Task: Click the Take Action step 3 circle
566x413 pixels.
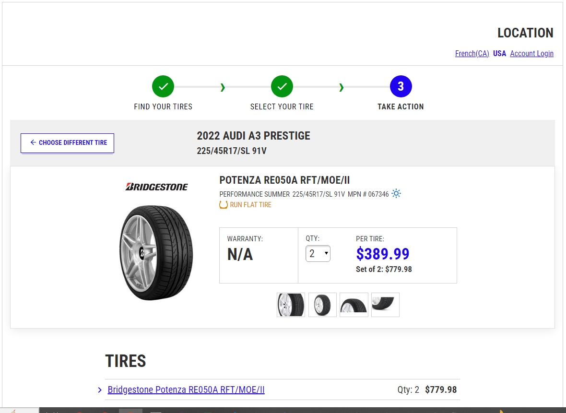Action: pos(401,86)
